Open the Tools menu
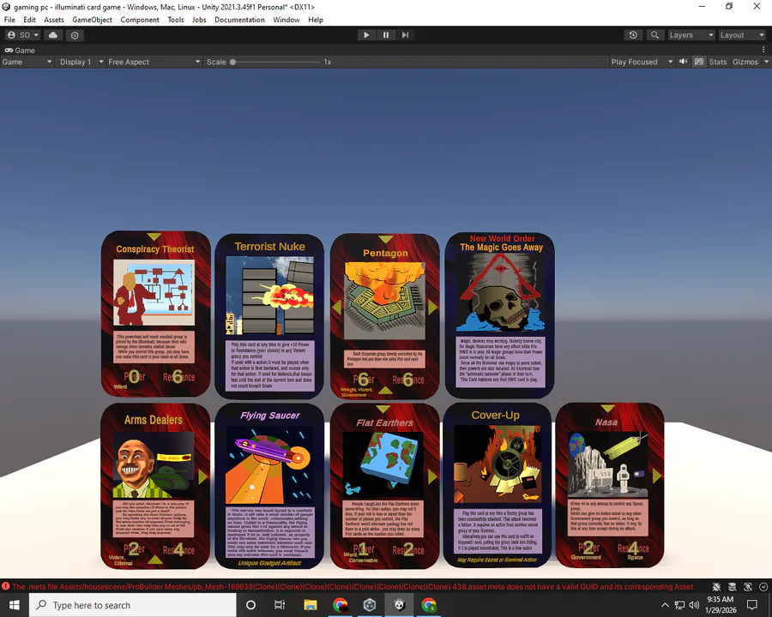The image size is (772, 617). pos(176,20)
